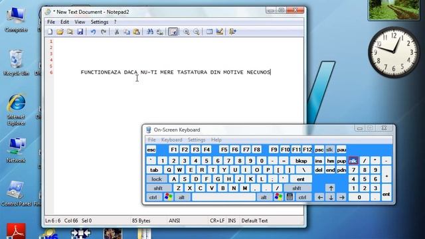Cut selection with the scissors icon

(x=117, y=32)
